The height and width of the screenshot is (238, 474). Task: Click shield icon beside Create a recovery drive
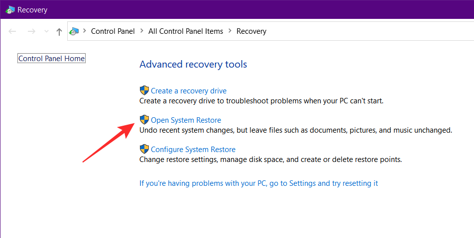144,90
